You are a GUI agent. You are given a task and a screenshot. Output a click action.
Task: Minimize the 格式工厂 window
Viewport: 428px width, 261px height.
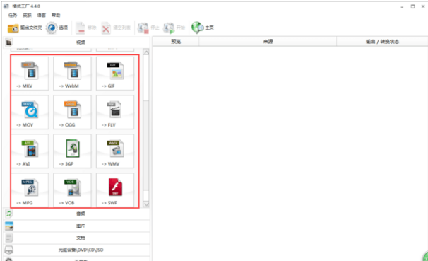coord(402,7)
